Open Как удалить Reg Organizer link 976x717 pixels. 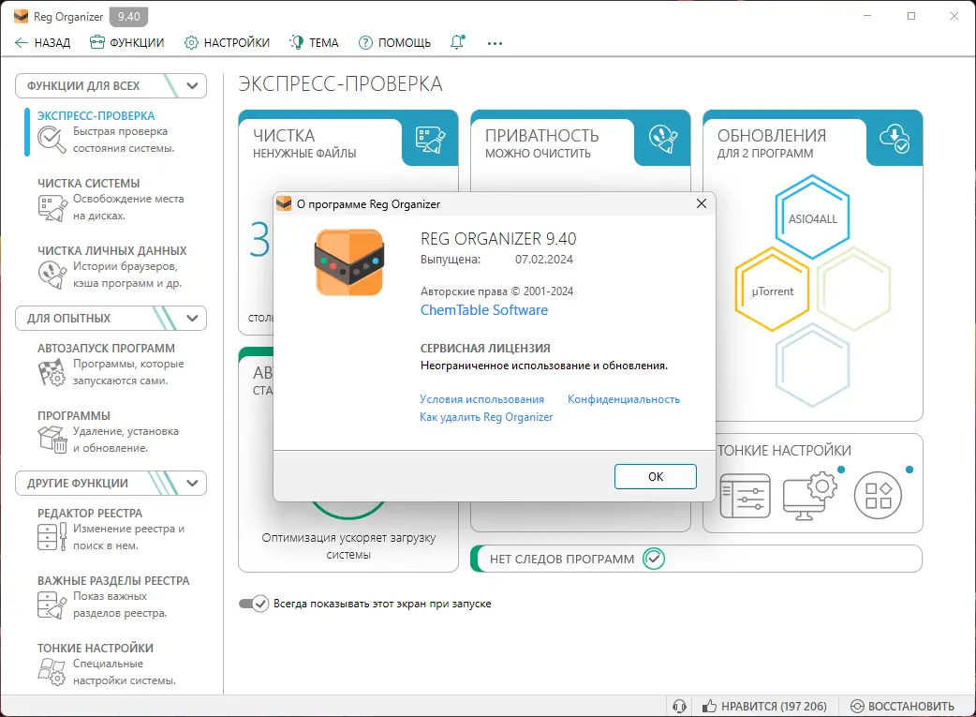pyautogui.click(x=486, y=417)
